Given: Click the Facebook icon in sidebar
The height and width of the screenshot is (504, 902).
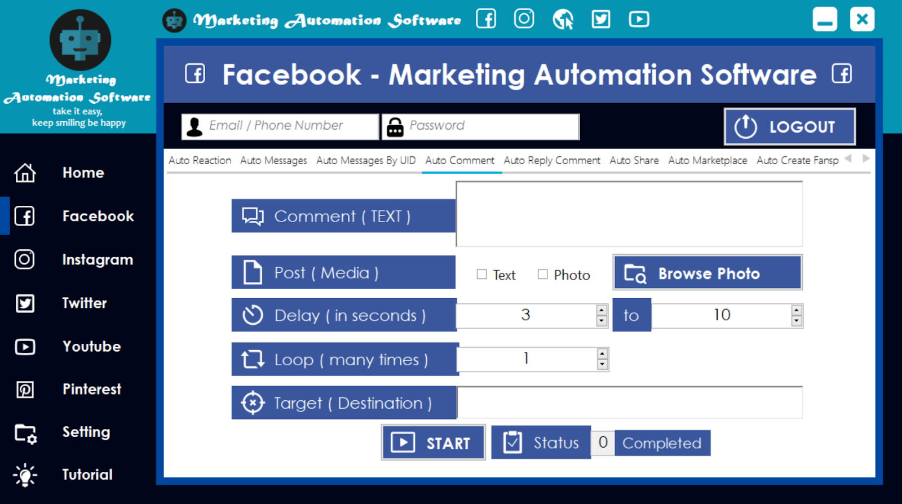Looking at the screenshot, I should coord(25,216).
